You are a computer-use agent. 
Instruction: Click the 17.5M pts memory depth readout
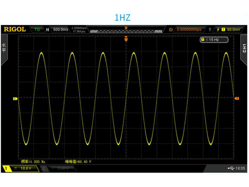(x=79, y=31)
